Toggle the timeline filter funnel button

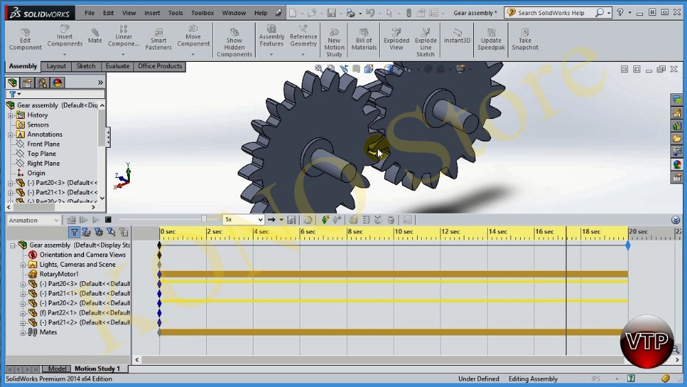tap(74, 232)
